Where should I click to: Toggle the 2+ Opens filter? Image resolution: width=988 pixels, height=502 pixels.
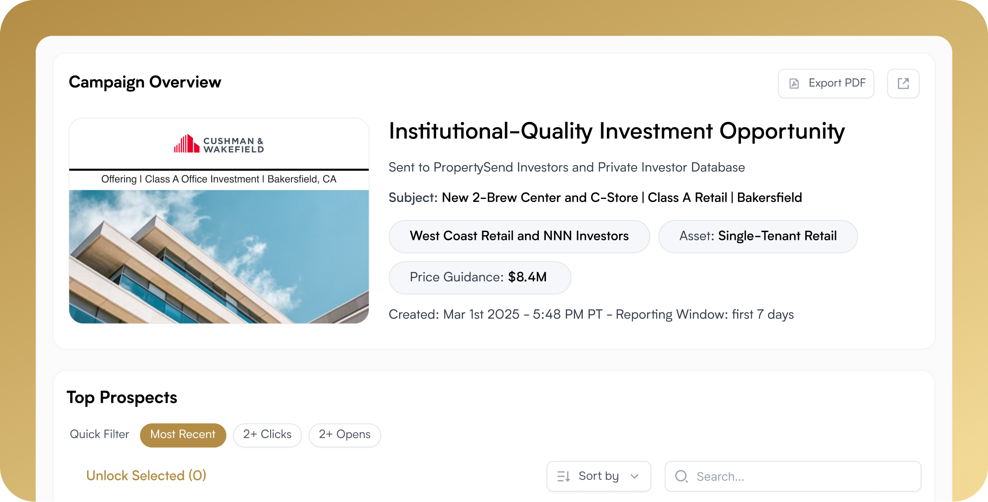point(345,435)
